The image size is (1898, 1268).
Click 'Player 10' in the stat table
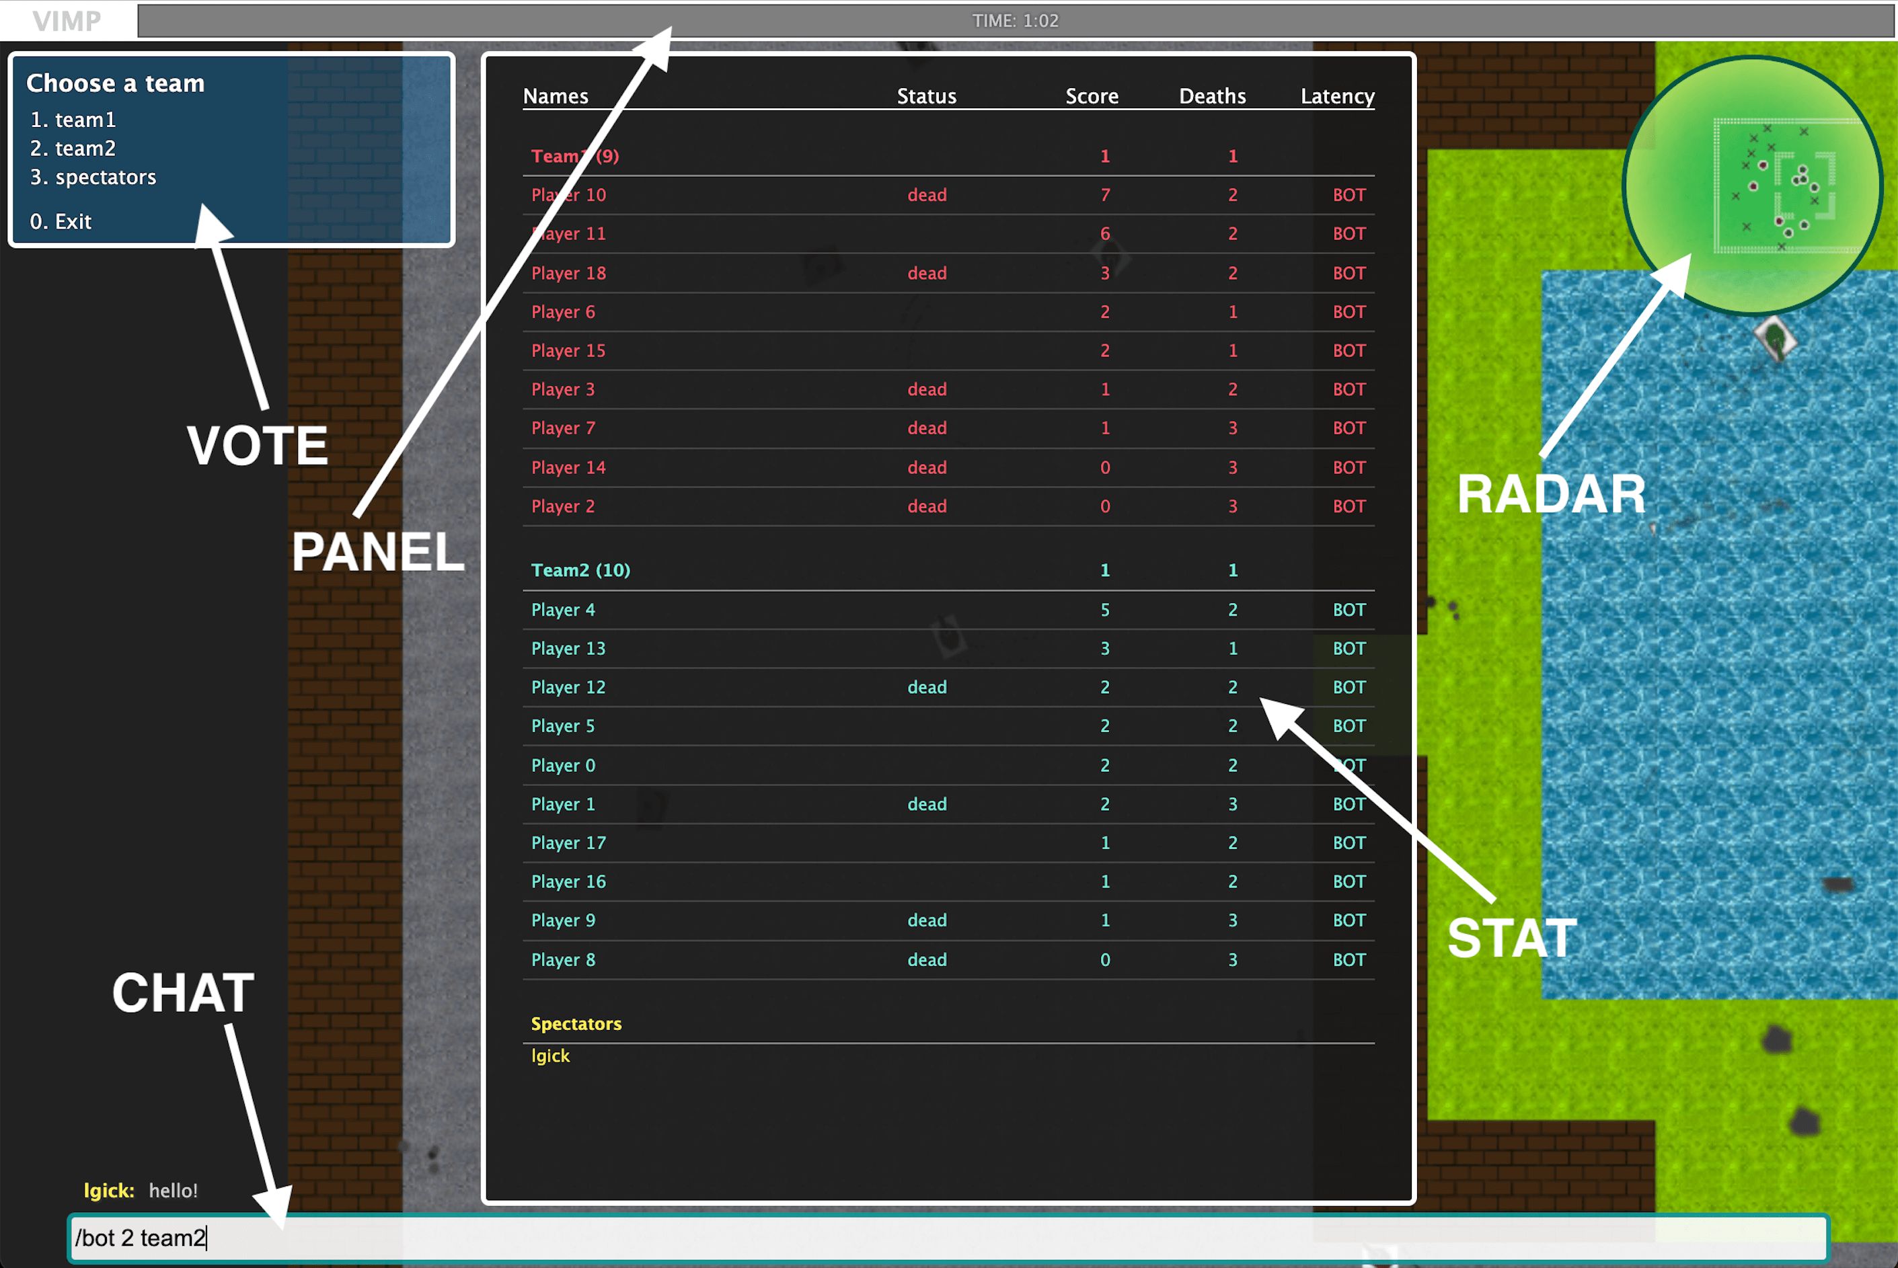pyautogui.click(x=569, y=195)
